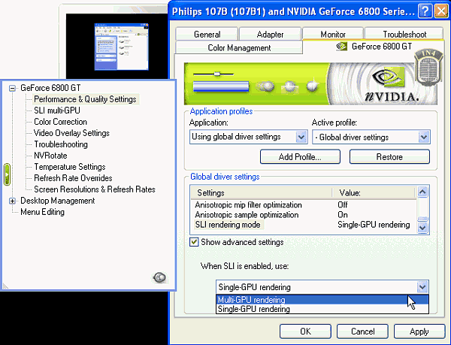Open the Troubleshoot tab
Image resolution: width=451 pixels, height=345 pixels.
click(404, 34)
